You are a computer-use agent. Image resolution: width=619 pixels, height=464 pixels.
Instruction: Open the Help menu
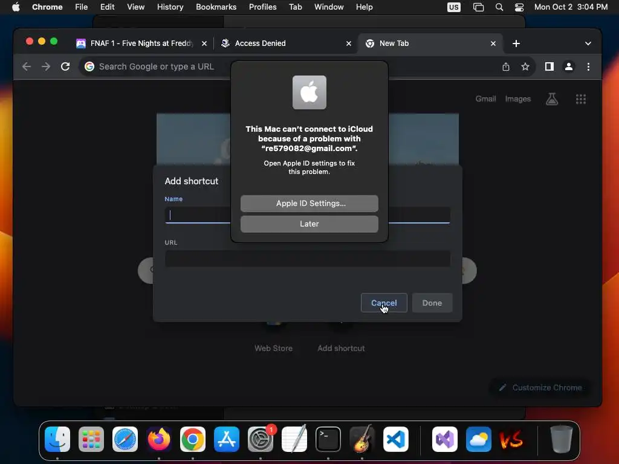pyautogui.click(x=364, y=7)
